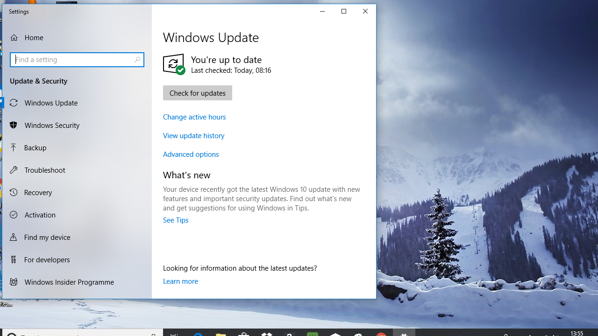Click the Find a setting search box

point(77,59)
